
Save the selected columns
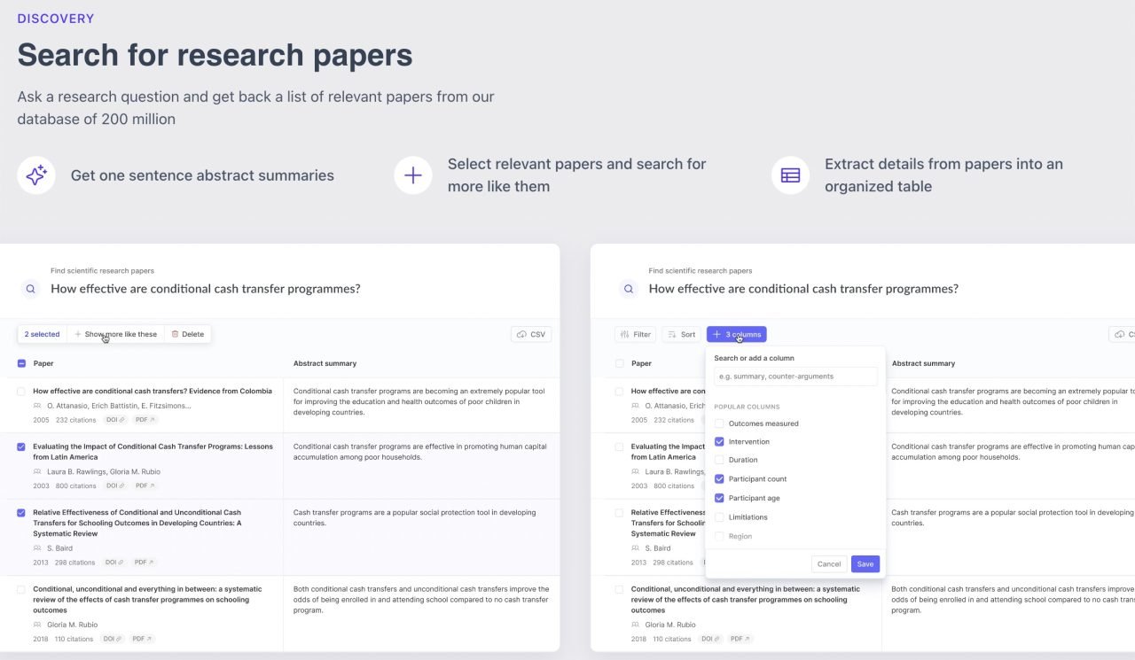point(865,564)
